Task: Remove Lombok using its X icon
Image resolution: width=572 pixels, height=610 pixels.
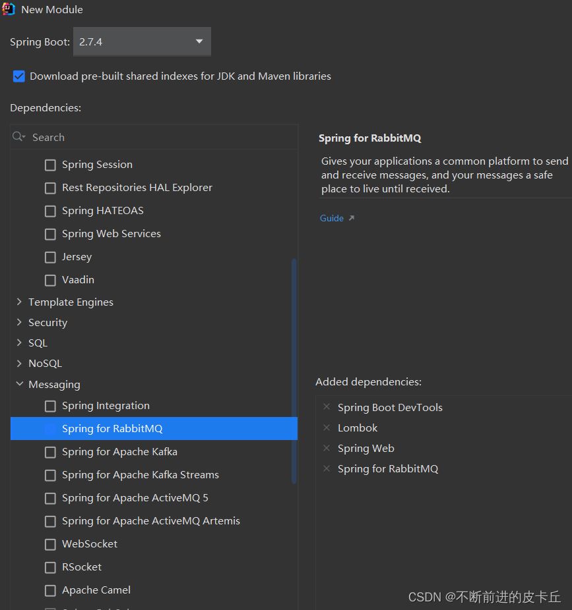Action: [327, 428]
